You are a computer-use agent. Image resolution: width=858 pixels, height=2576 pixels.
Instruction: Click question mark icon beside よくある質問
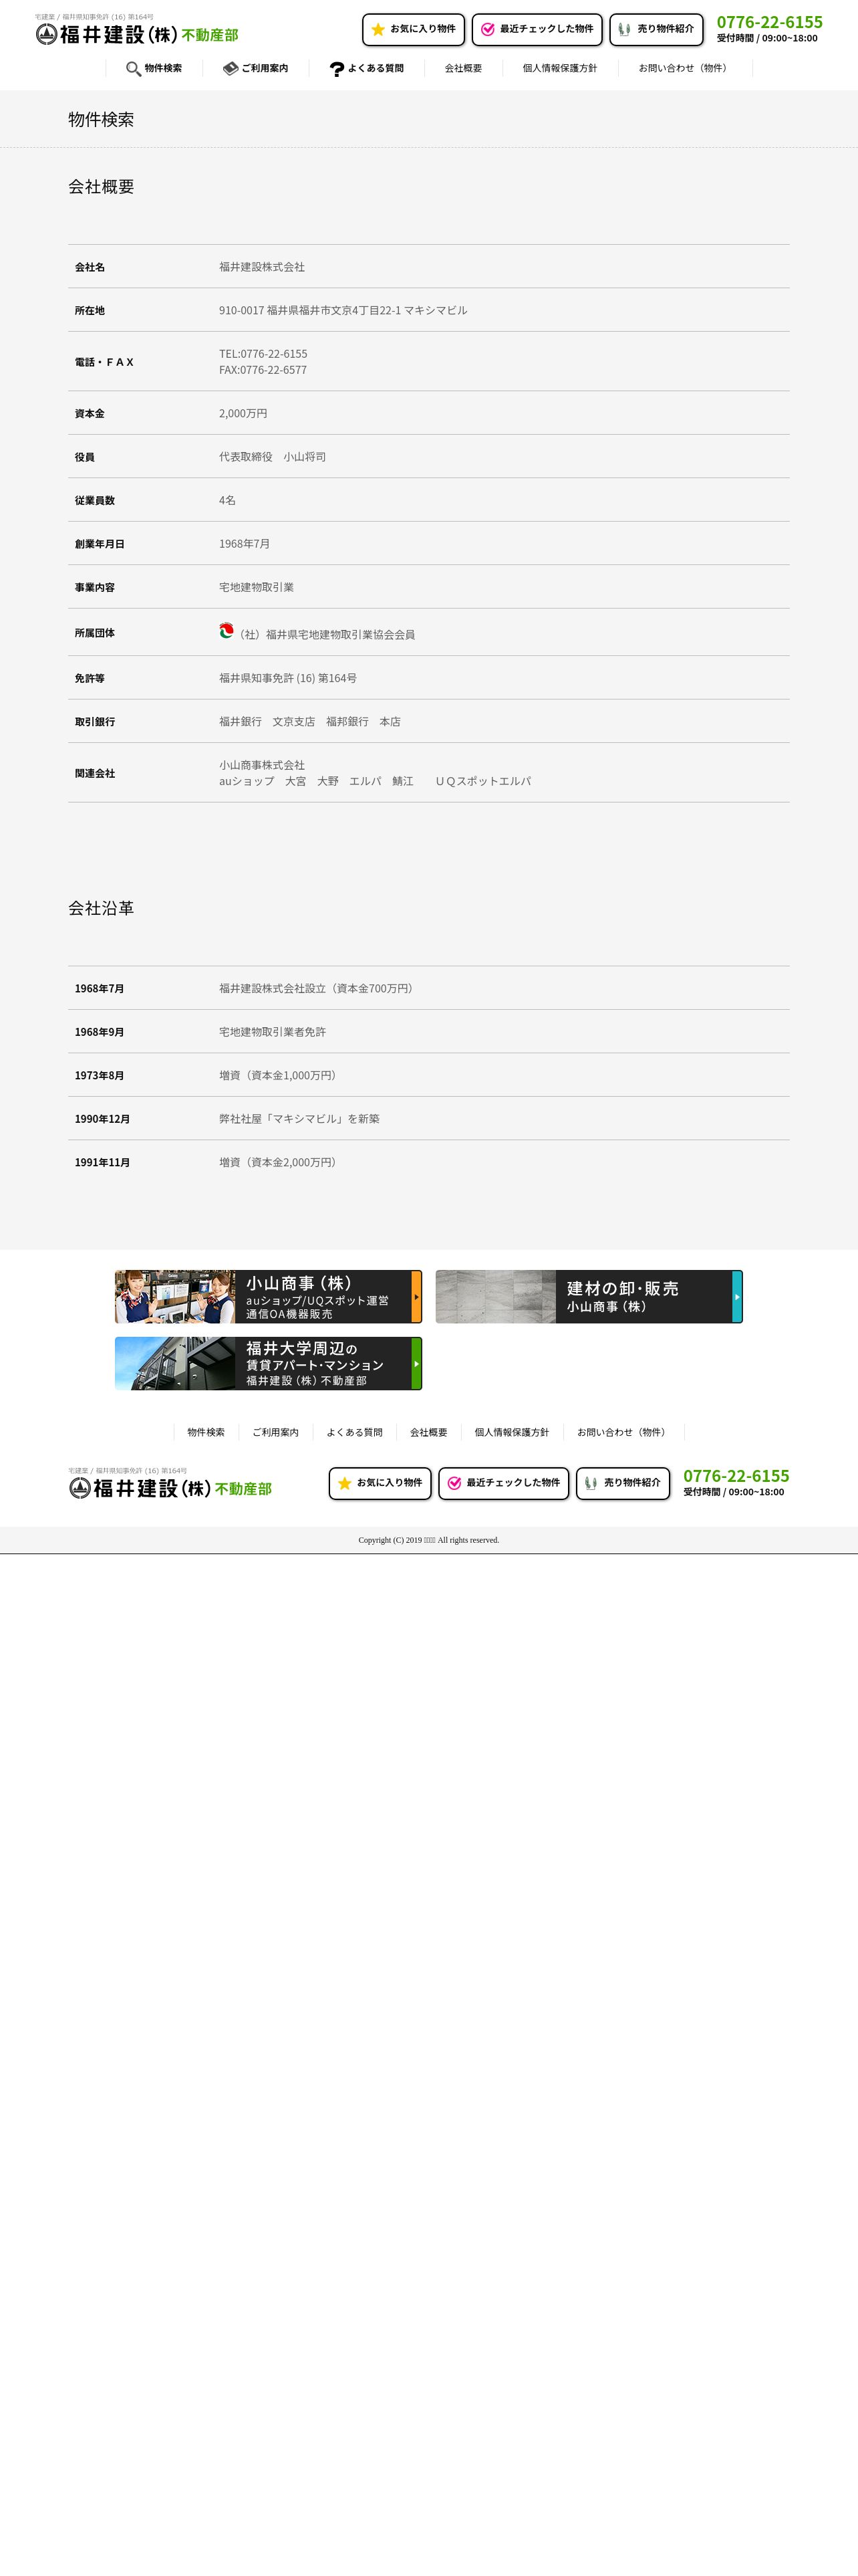pos(337,69)
